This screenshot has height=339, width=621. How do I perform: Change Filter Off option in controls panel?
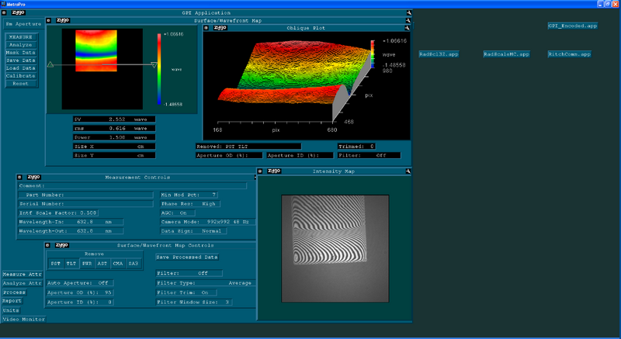point(189,273)
